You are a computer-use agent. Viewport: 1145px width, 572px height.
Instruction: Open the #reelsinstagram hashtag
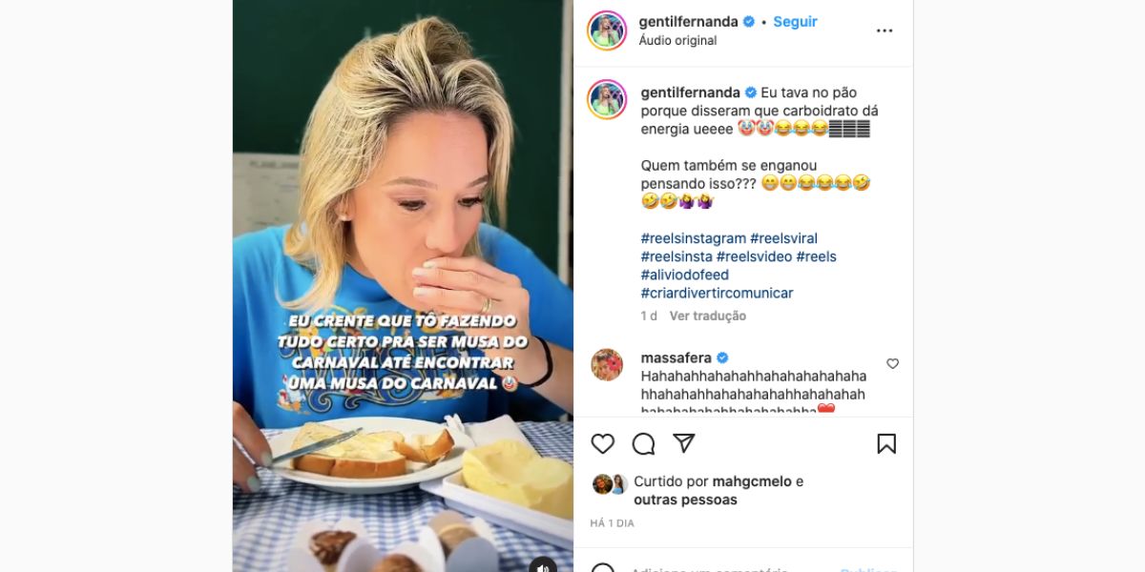[x=694, y=238]
